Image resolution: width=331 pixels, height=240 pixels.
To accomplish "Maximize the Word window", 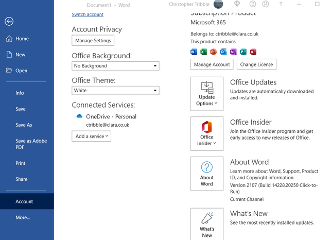I will coord(317,4).
